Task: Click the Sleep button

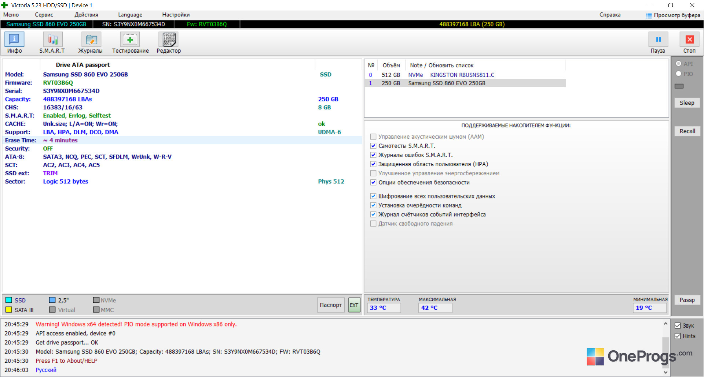Action: pyautogui.click(x=687, y=103)
